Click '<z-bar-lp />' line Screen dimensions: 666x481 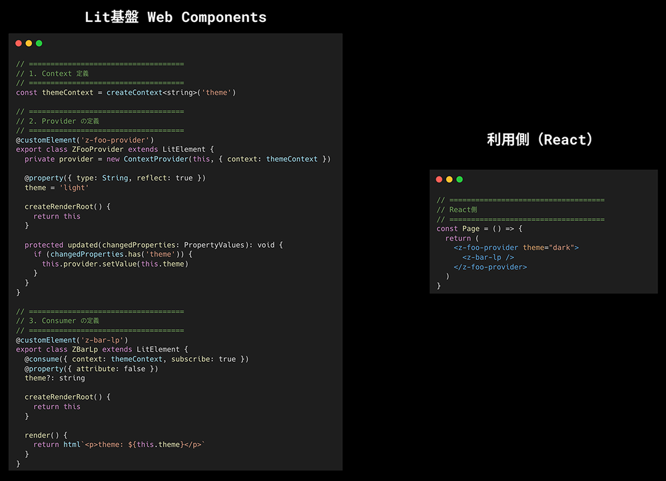click(x=488, y=258)
